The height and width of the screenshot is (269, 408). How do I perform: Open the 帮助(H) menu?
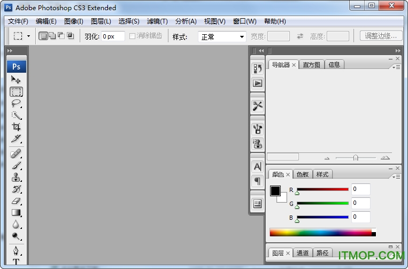[275, 21]
